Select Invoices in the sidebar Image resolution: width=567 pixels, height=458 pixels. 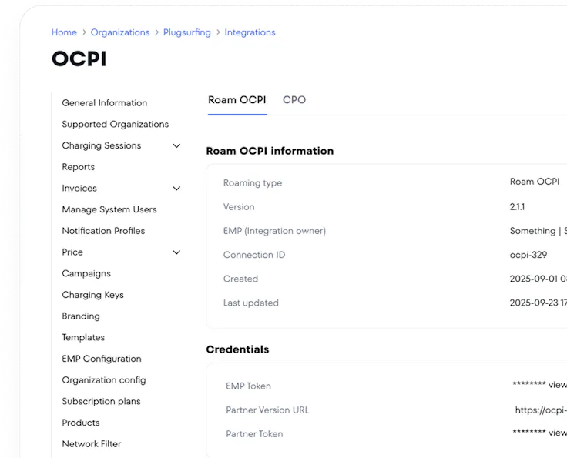pos(79,188)
